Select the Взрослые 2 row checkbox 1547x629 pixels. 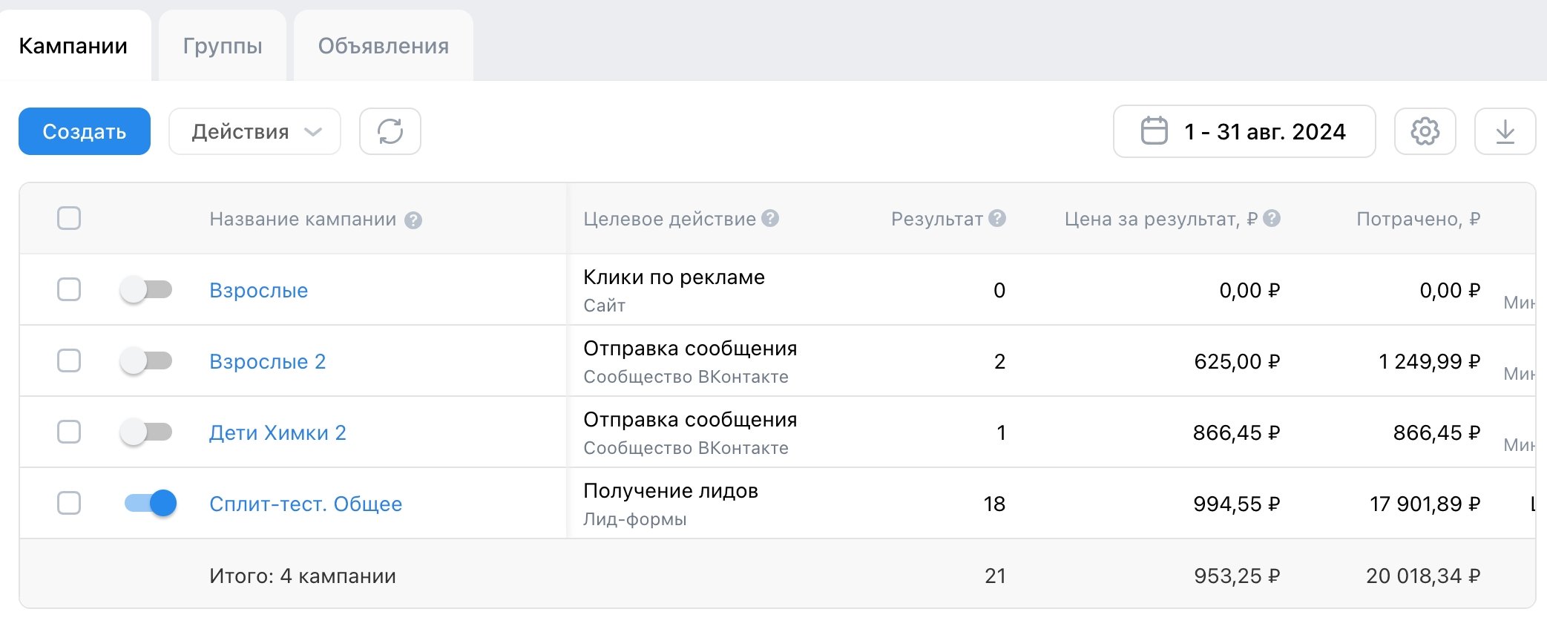tap(69, 360)
